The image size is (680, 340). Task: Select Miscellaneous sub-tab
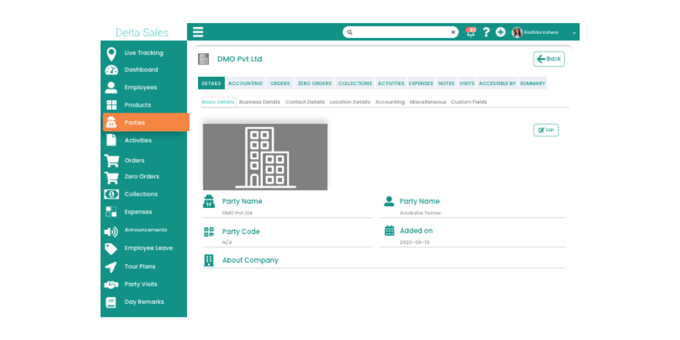(428, 102)
